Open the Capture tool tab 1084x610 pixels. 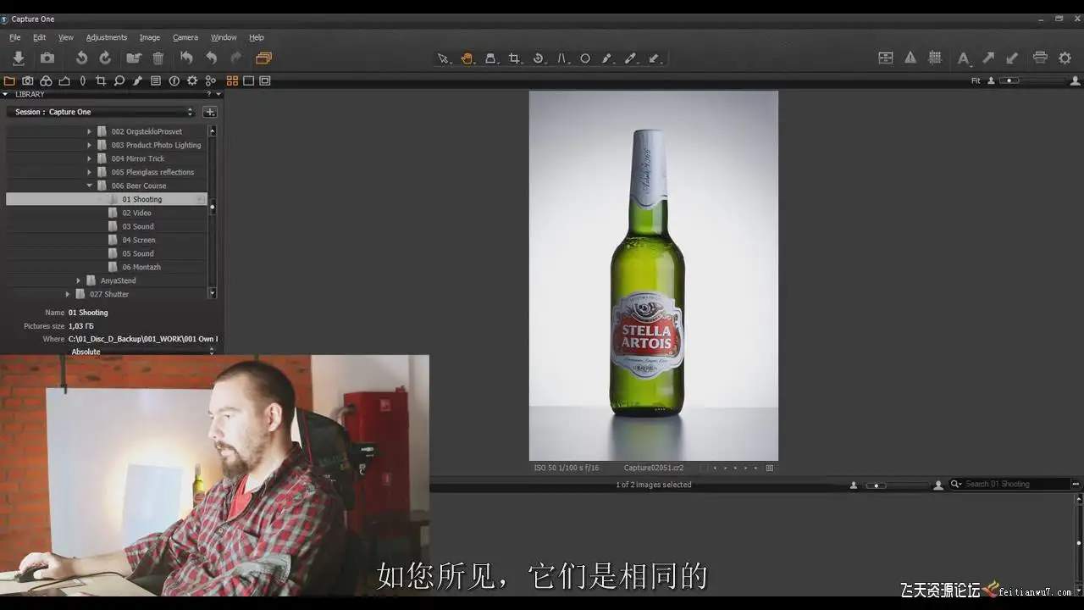tap(28, 80)
